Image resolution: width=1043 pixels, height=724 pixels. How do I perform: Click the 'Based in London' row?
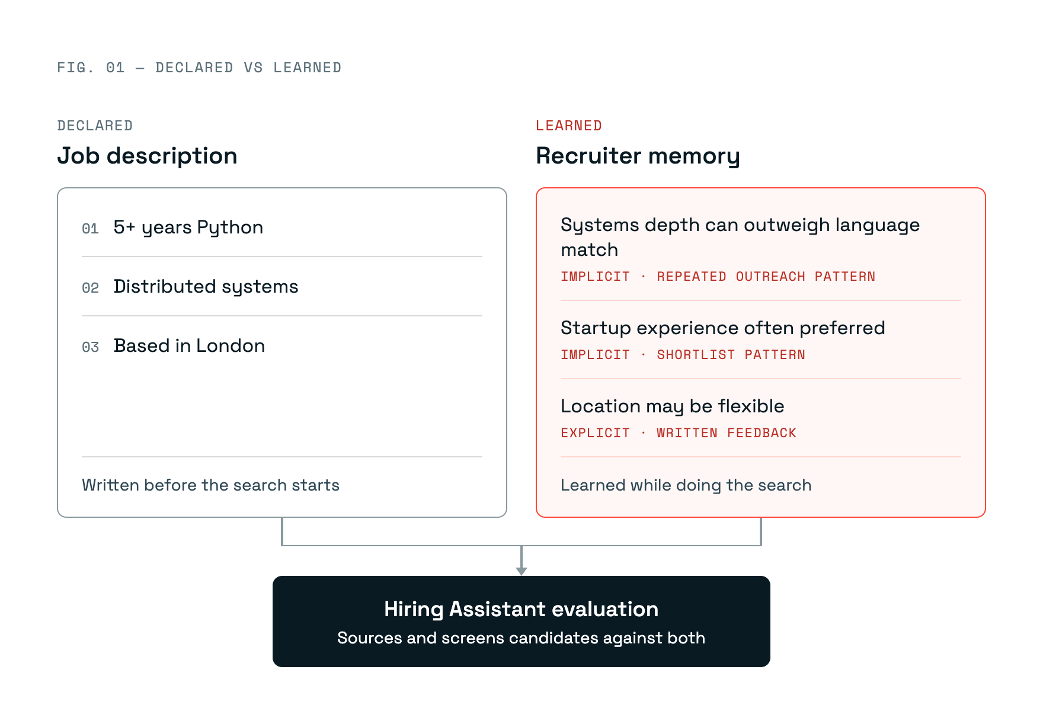(282, 346)
